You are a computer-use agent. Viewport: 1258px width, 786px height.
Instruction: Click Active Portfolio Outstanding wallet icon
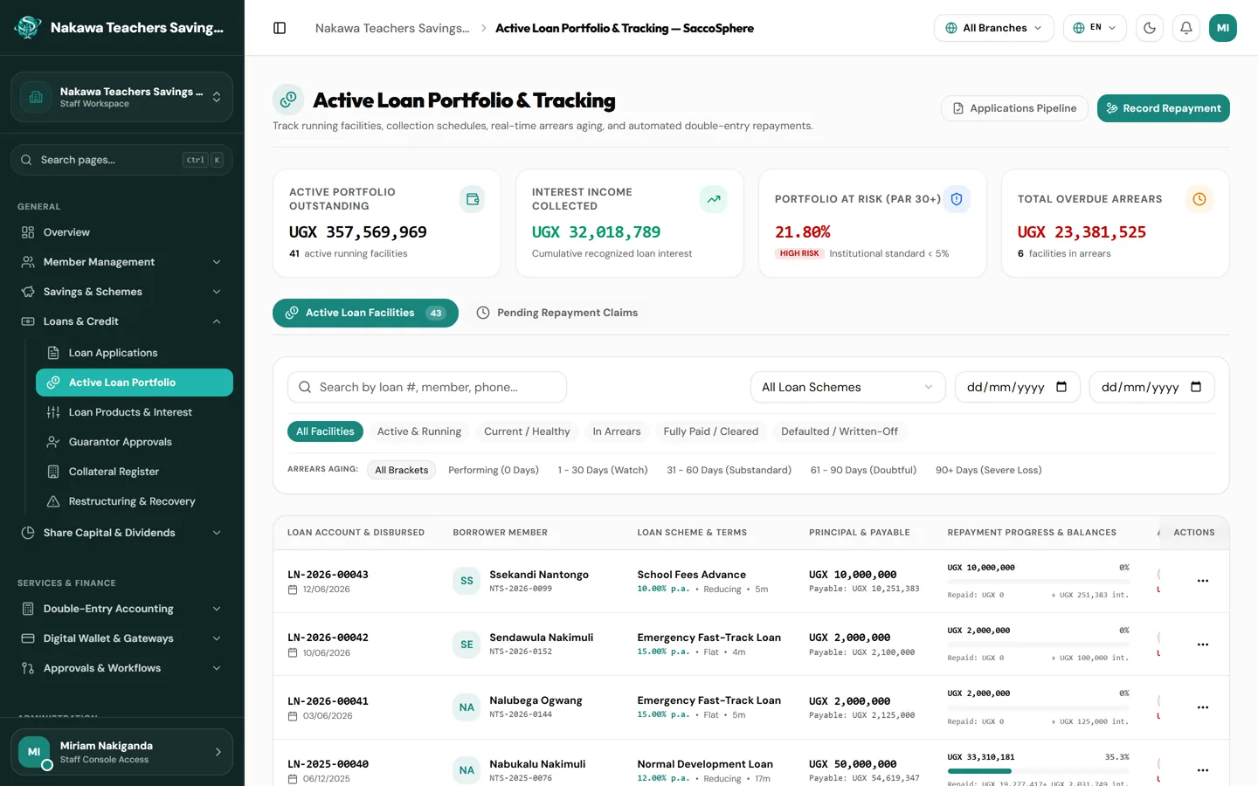(x=473, y=199)
